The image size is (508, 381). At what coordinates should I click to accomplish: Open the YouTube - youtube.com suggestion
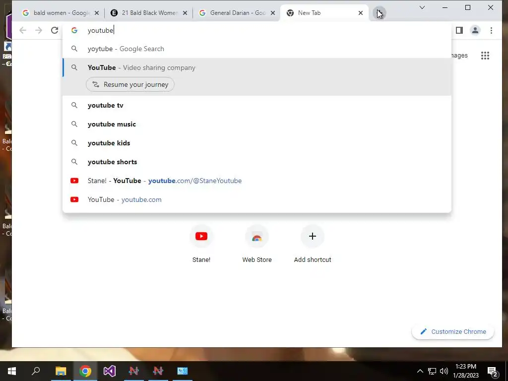coord(256,199)
